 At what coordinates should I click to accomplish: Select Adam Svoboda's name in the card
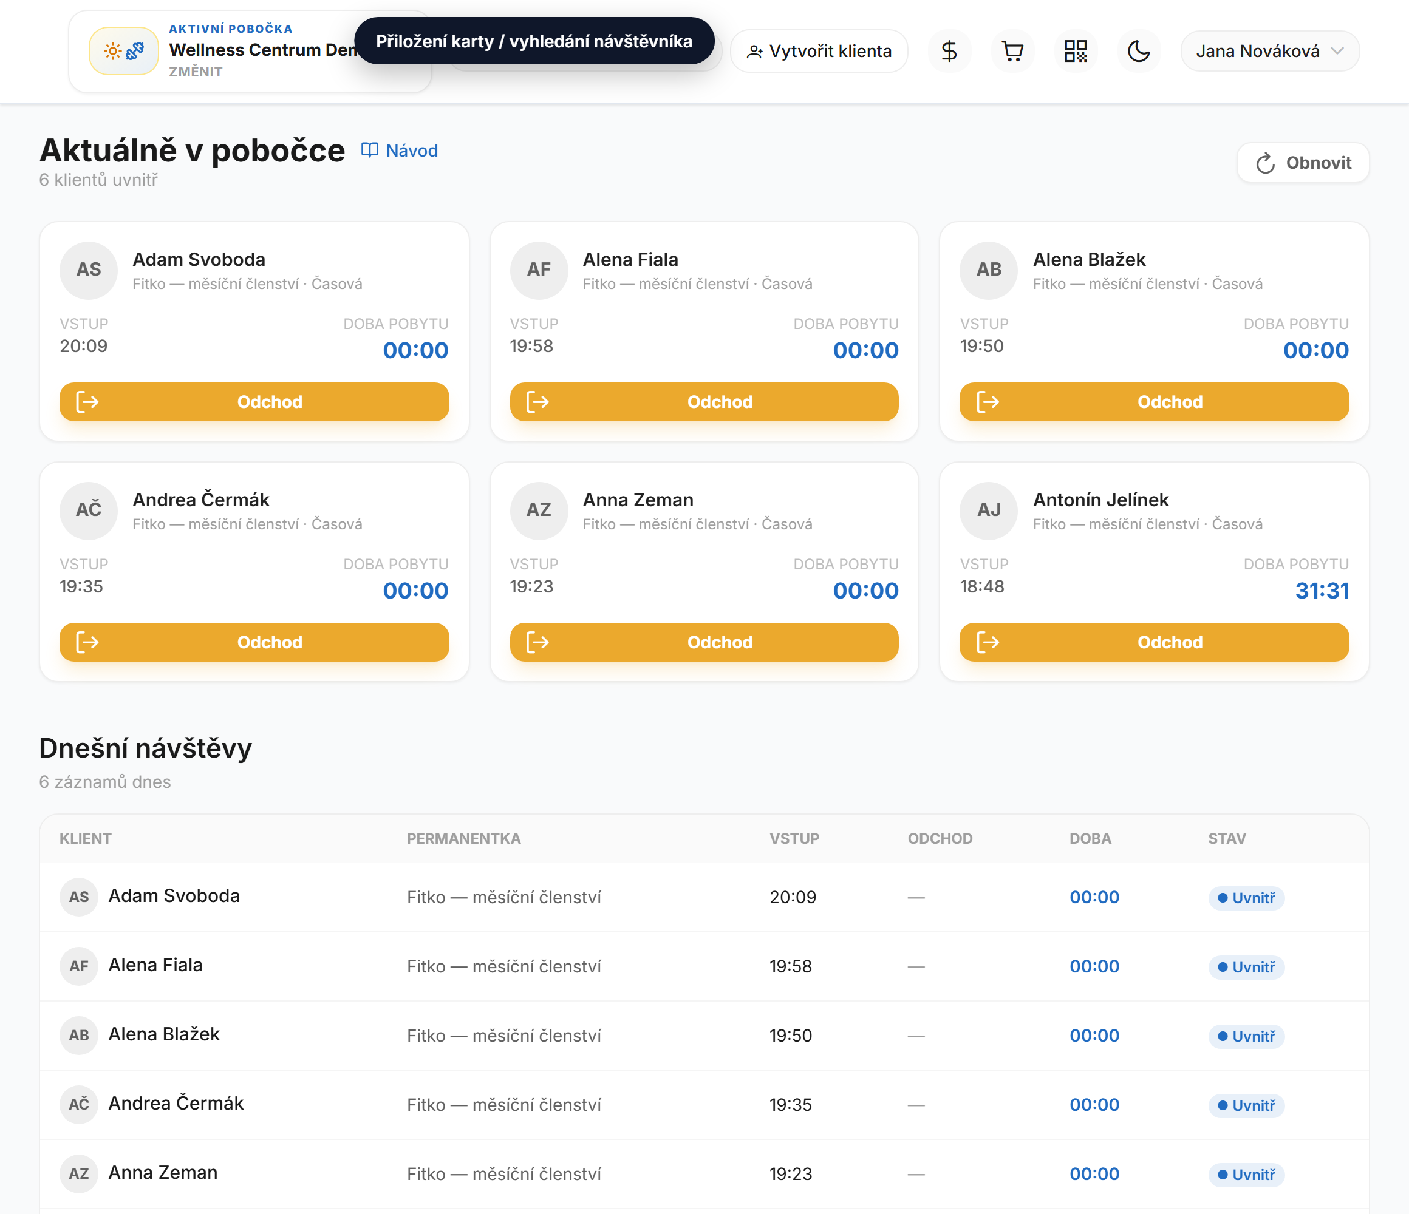[199, 260]
